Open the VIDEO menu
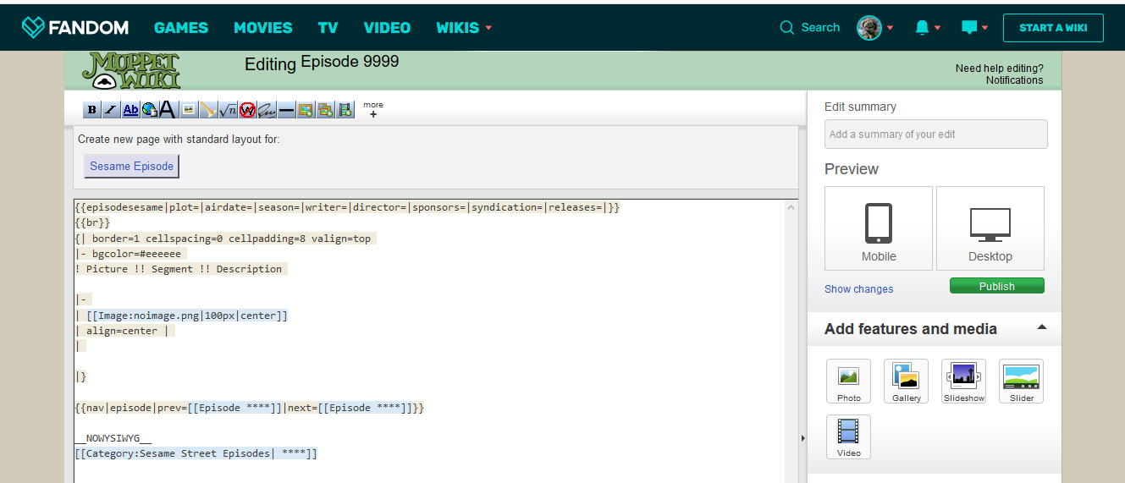The height and width of the screenshot is (483, 1125). coord(387,28)
